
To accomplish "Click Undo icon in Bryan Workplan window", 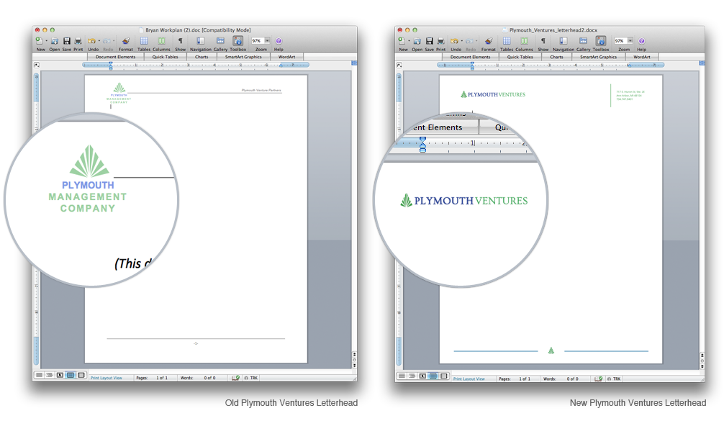I will coord(92,41).
